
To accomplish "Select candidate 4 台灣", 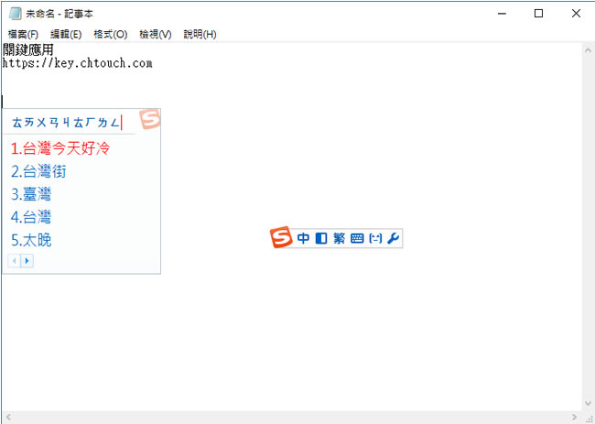I will tap(31, 217).
